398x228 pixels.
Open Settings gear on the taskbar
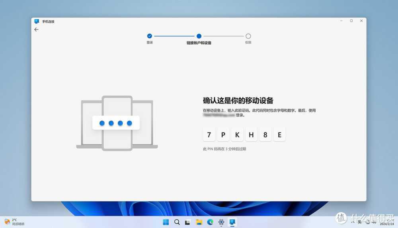221,222
